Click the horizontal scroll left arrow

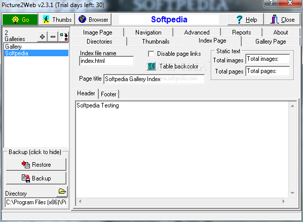(x=80, y=202)
